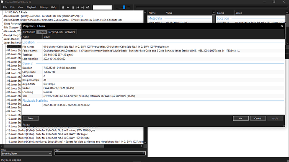Click the library scroll down arrow
Image resolution: width=289 pixels, height=162 pixels.
click(x=145, y=142)
